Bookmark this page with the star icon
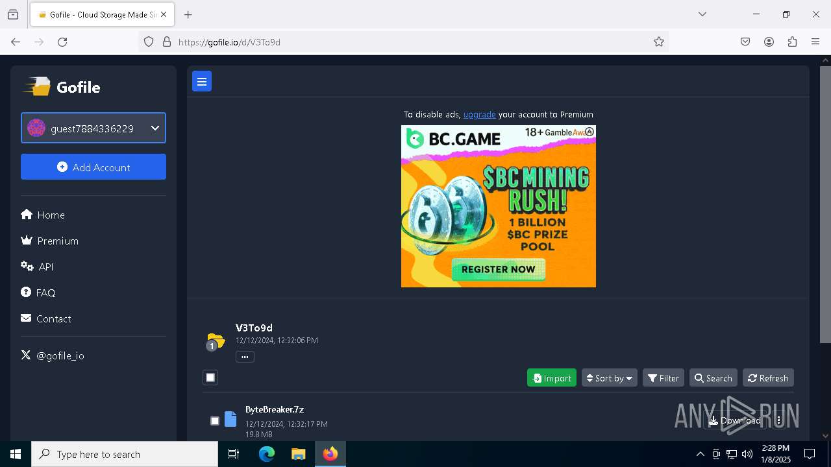 [659, 42]
